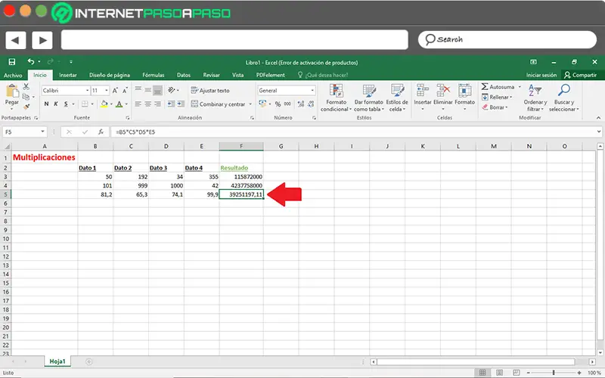
Task: Click Iniciar sesión link
Action: [541, 75]
